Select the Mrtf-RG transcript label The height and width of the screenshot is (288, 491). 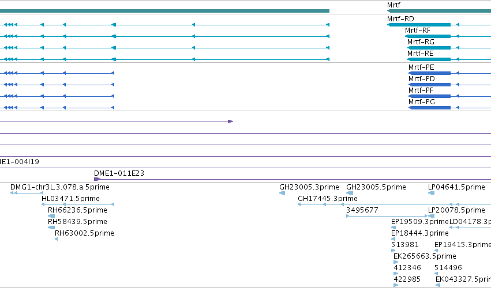tap(421, 42)
